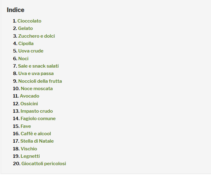This screenshot has height=176, width=211.
Task: Click the Vischio index link
Action: tap(29, 149)
